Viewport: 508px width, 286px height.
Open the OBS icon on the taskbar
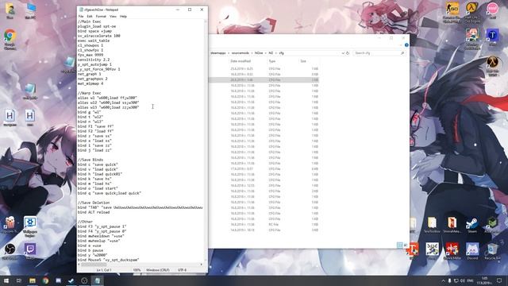click(84, 280)
